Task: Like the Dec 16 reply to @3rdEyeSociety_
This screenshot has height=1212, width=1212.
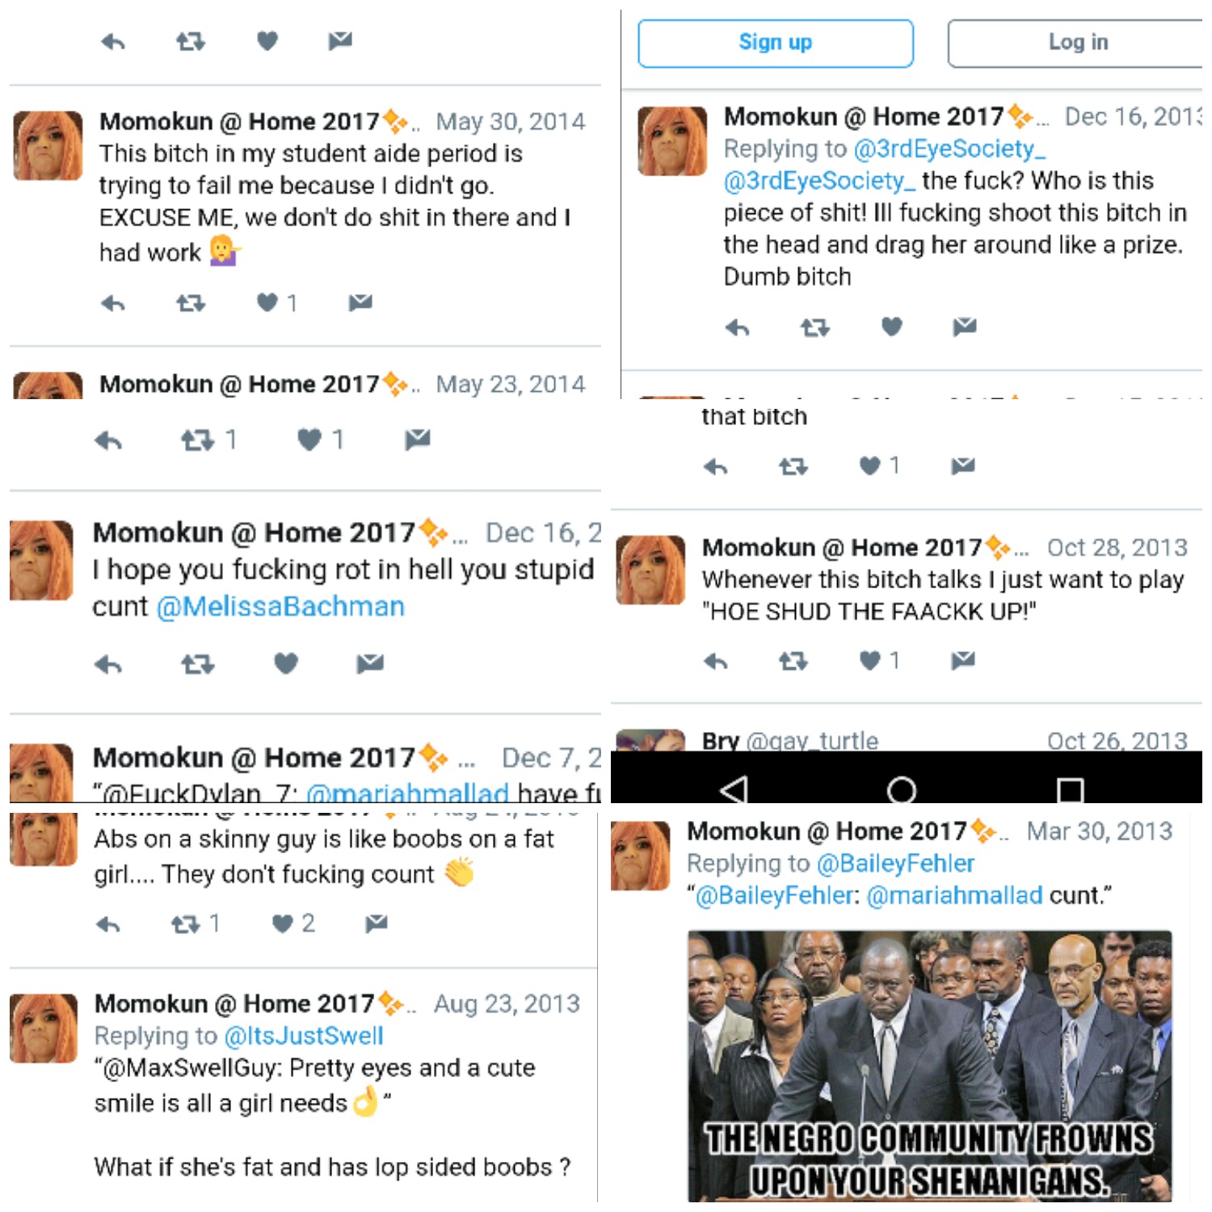Action: [891, 326]
